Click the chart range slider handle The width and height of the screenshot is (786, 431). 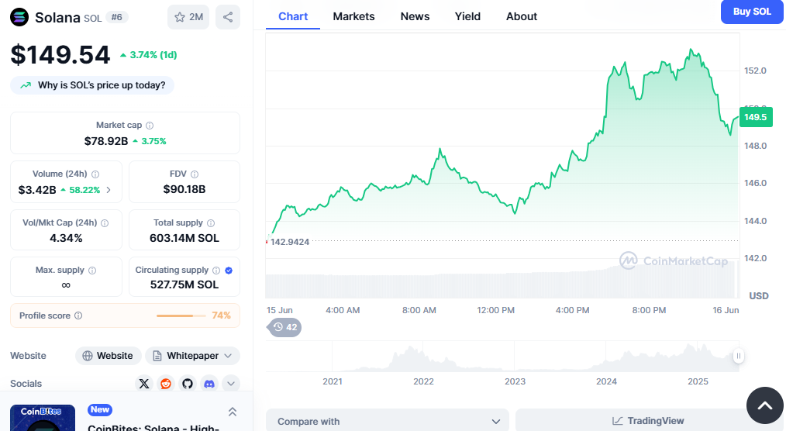pos(739,356)
